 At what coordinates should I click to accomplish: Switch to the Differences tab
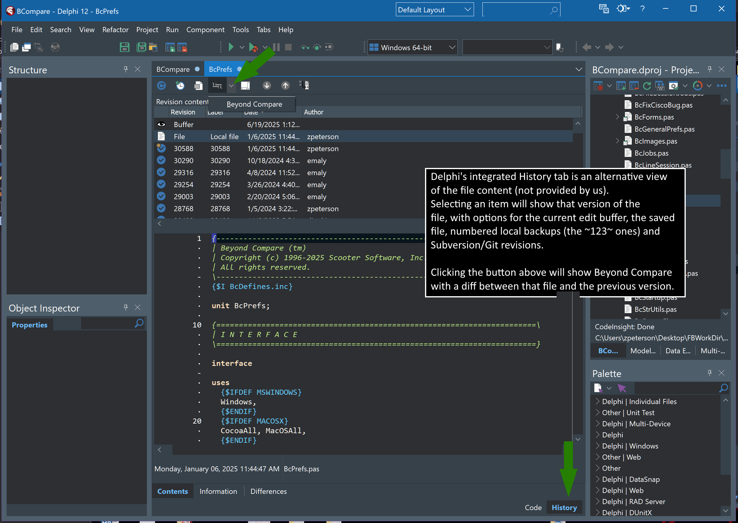[x=268, y=491]
